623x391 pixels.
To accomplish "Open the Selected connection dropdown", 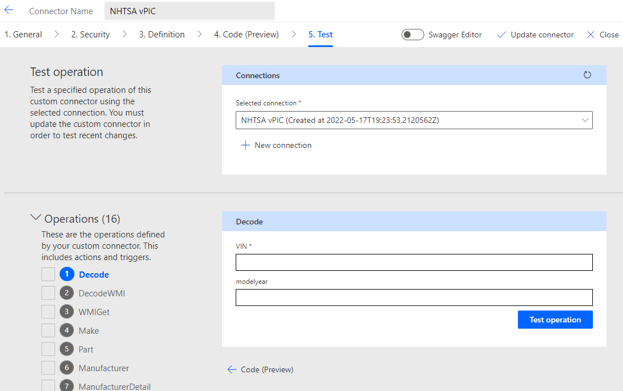I will click(414, 120).
